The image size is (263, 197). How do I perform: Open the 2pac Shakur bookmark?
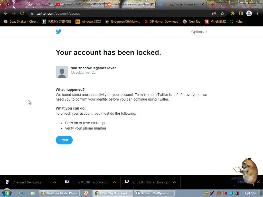pyautogui.click(x=21, y=22)
